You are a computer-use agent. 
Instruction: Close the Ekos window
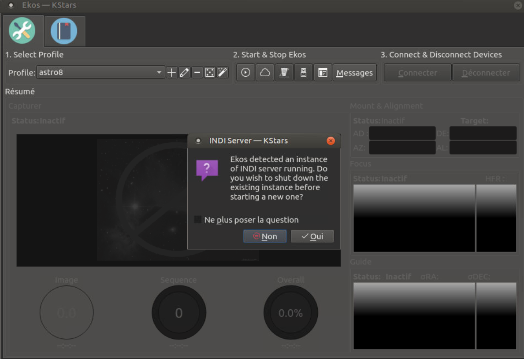[518, 5]
